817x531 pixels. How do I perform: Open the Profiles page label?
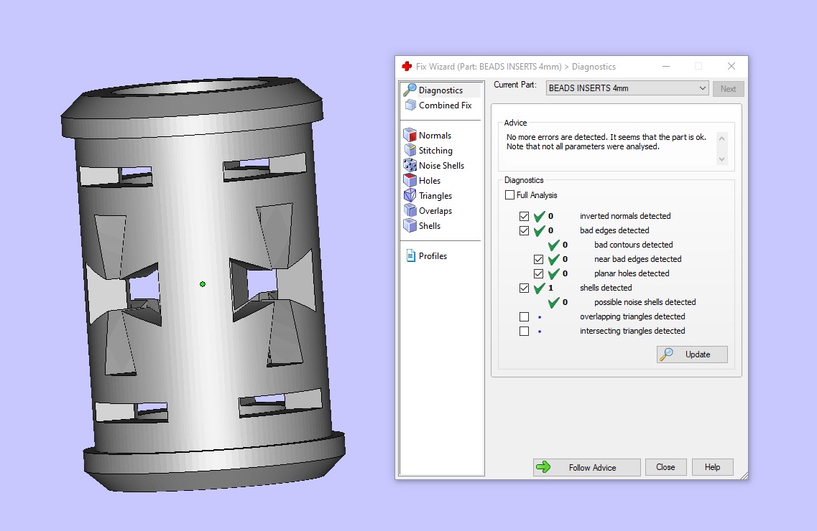point(433,256)
